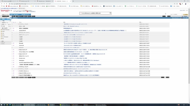Screen dimensions: 190x106
Task: Check the dbookJapan email checkbox
Action: click(12, 60)
